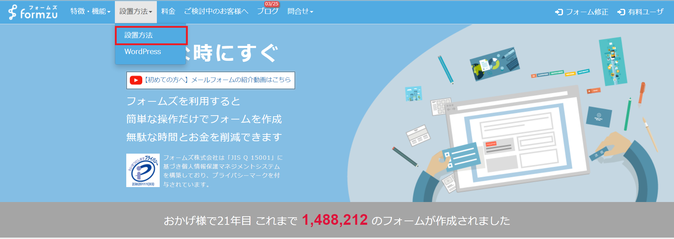Click the red 03/25 badge above ブログ
Screen dimensions: 674x239
point(272,4)
